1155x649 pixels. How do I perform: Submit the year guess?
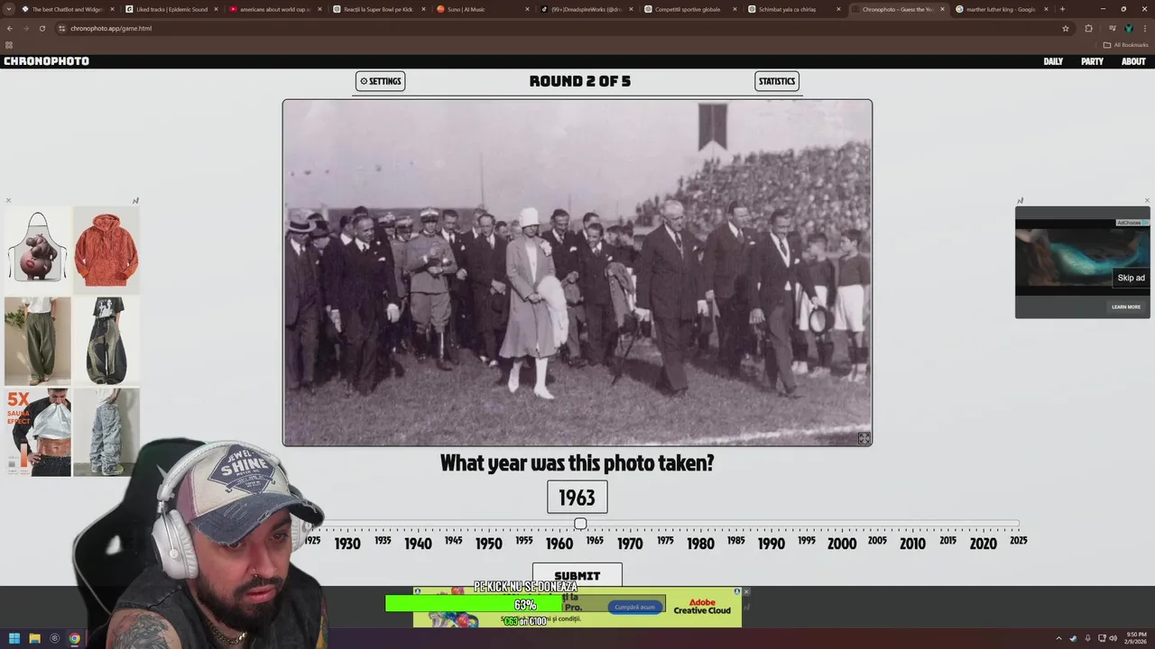coord(577,575)
